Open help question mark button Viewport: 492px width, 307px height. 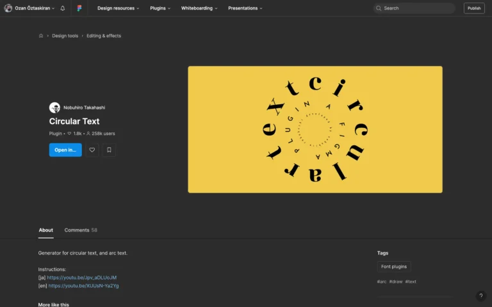pos(480,295)
